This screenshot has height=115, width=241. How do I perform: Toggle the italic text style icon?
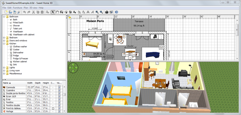pos(92,12)
